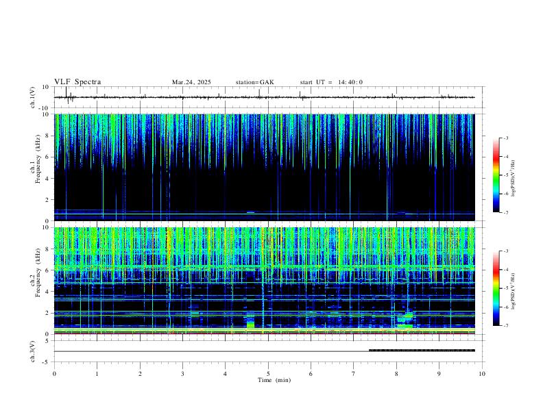Select the "station=GAK" header text
Screen dimensions: 543x419
pos(254,82)
